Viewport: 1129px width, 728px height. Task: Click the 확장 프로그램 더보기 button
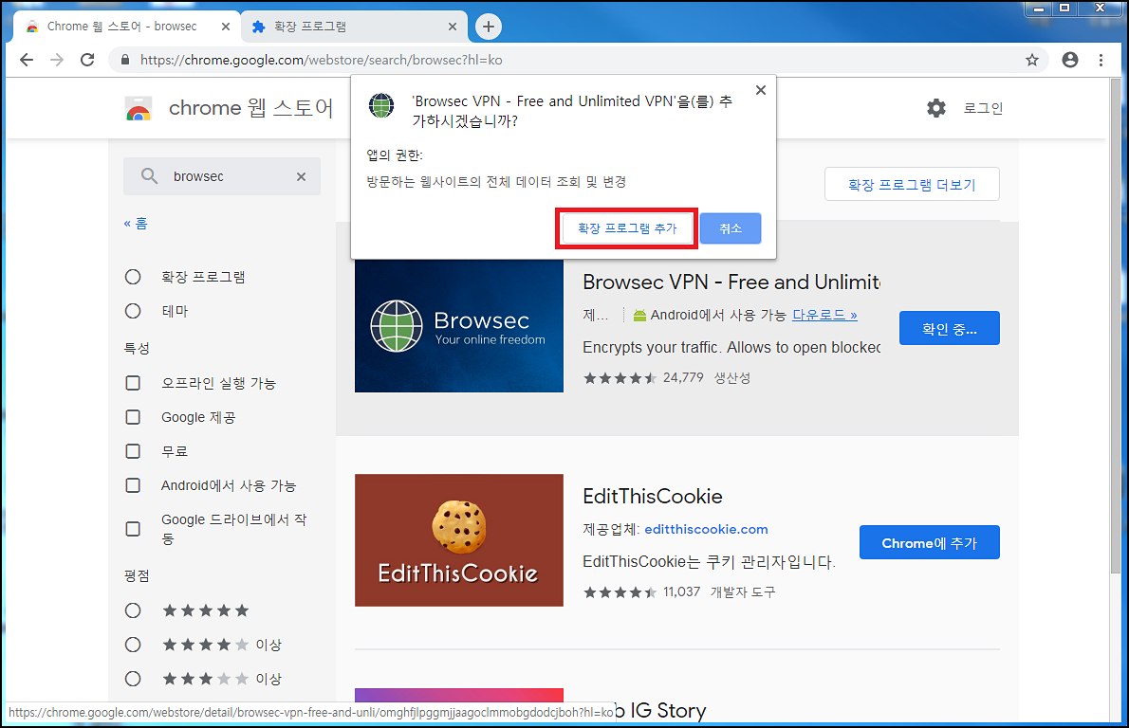coord(912,184)
